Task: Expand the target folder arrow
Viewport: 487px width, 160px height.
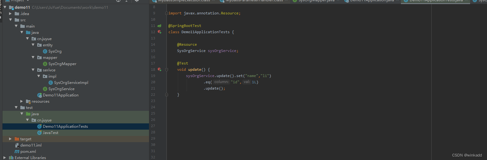Action: tap(11, 139)
